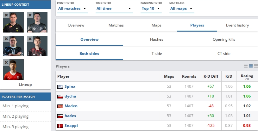This screenshot has height=131, width=258.
Task: Click dycha's +10 K-D Diff value
Action: (x=211, y=96)
